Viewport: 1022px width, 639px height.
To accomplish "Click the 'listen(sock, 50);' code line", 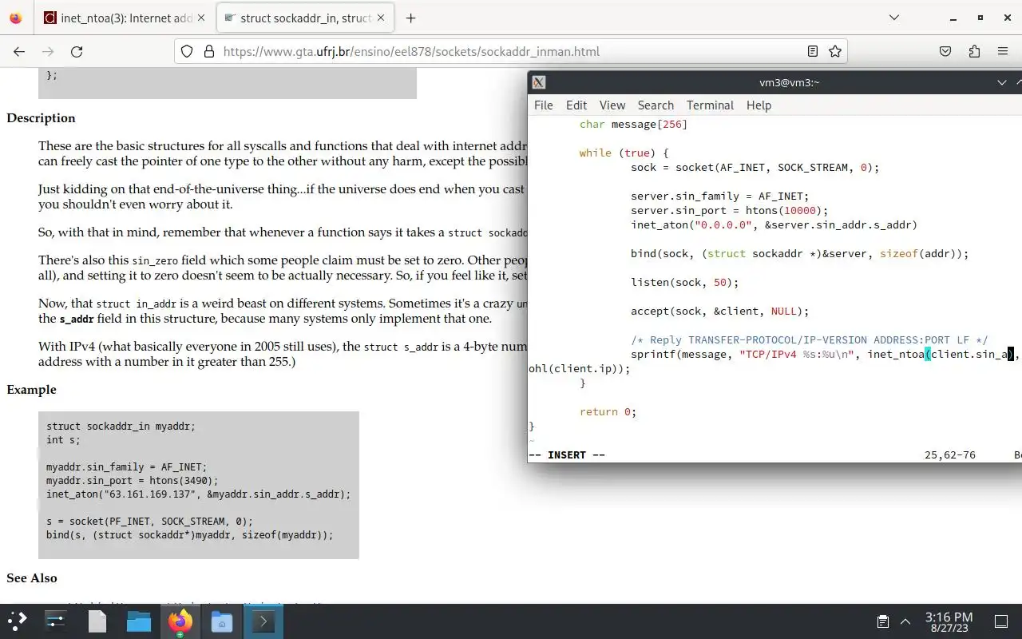I will 684,283.
